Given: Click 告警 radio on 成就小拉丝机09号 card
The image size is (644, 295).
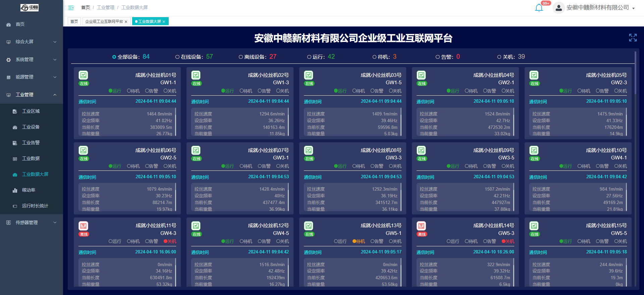Looking at the screenshot, I should pos(485,166).
